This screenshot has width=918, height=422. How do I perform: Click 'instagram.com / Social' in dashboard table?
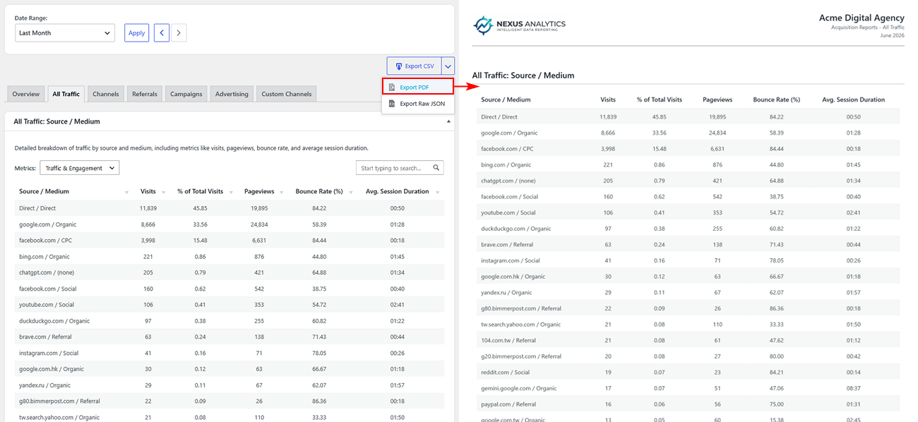(x=49, y=353)
